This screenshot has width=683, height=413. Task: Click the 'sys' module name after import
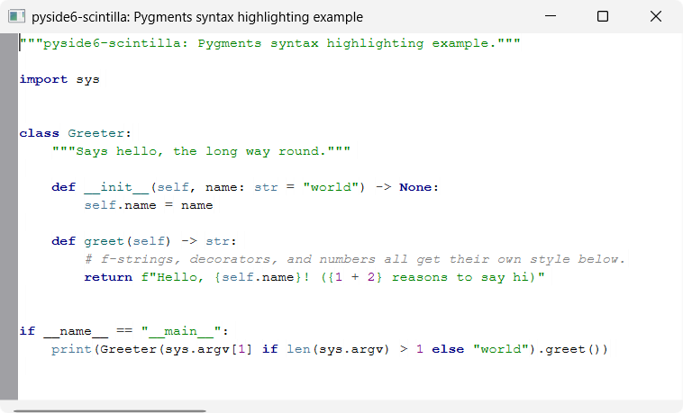tap(88, 80)
